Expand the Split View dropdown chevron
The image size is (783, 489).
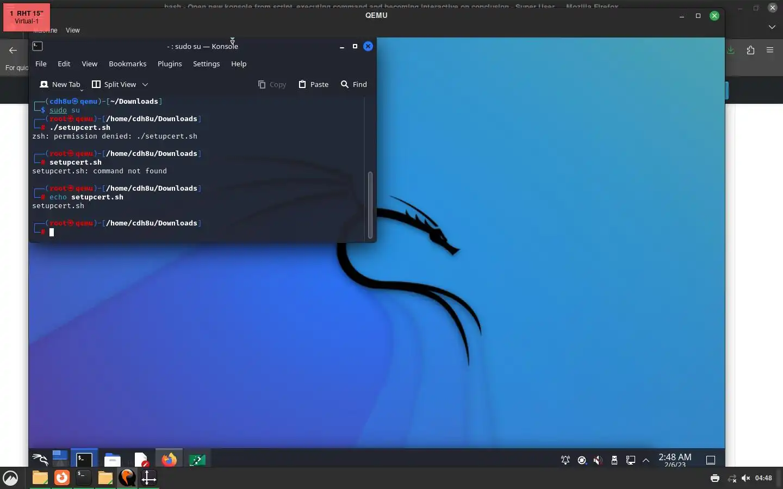145,84
